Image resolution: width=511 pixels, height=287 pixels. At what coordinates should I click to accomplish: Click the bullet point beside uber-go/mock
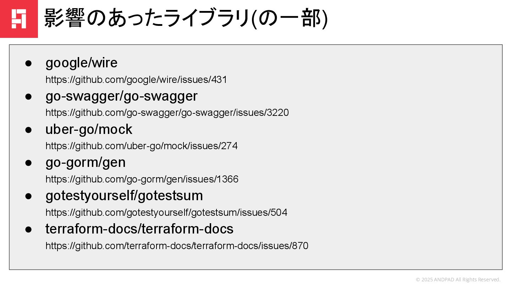coord(28,130)
